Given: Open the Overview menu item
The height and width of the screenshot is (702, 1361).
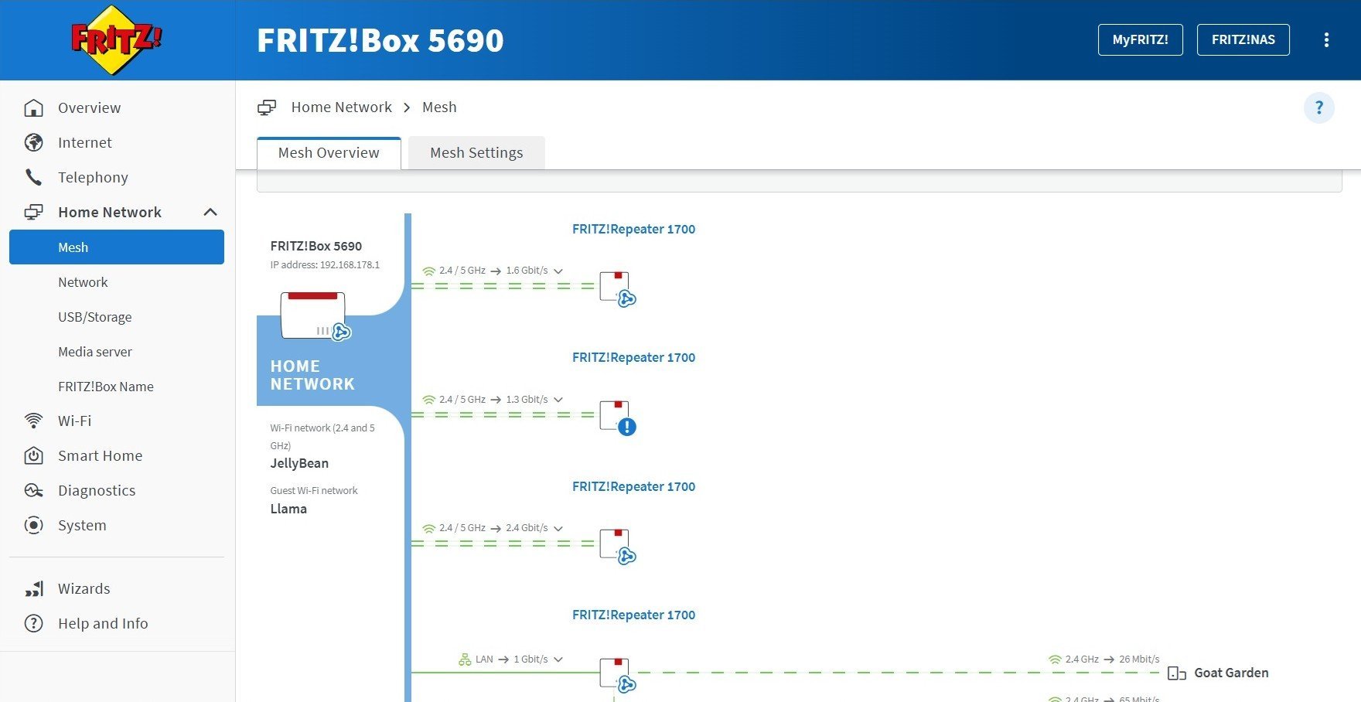Looking at the screenshot, I should point(89,107).
